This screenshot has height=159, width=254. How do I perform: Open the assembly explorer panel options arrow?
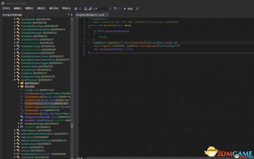[x=69, y=15]
